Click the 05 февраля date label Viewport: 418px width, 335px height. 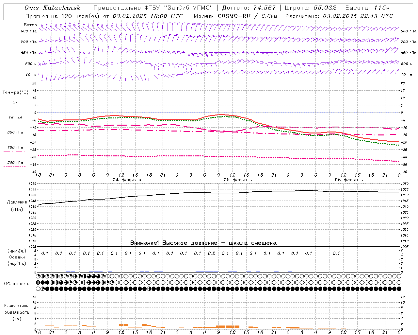coord(238,180)
